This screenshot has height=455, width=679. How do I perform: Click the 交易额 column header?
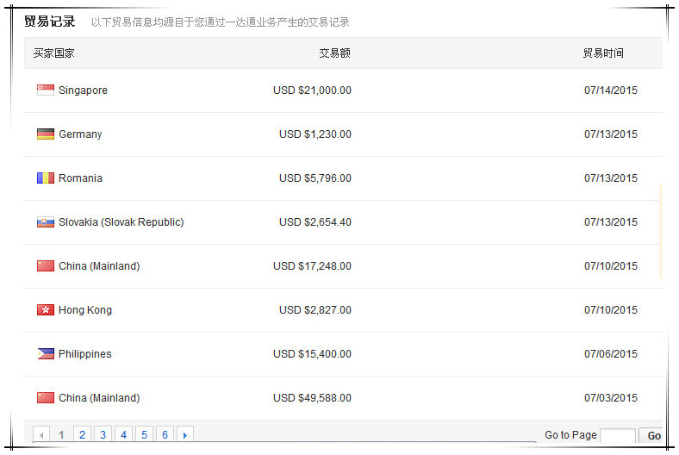[334, 53]
